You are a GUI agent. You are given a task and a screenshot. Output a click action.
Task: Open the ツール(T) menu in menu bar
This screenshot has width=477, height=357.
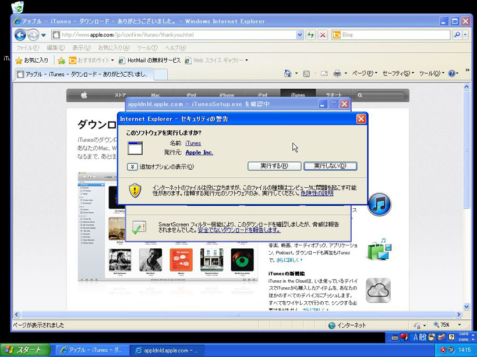pos(147,48)
